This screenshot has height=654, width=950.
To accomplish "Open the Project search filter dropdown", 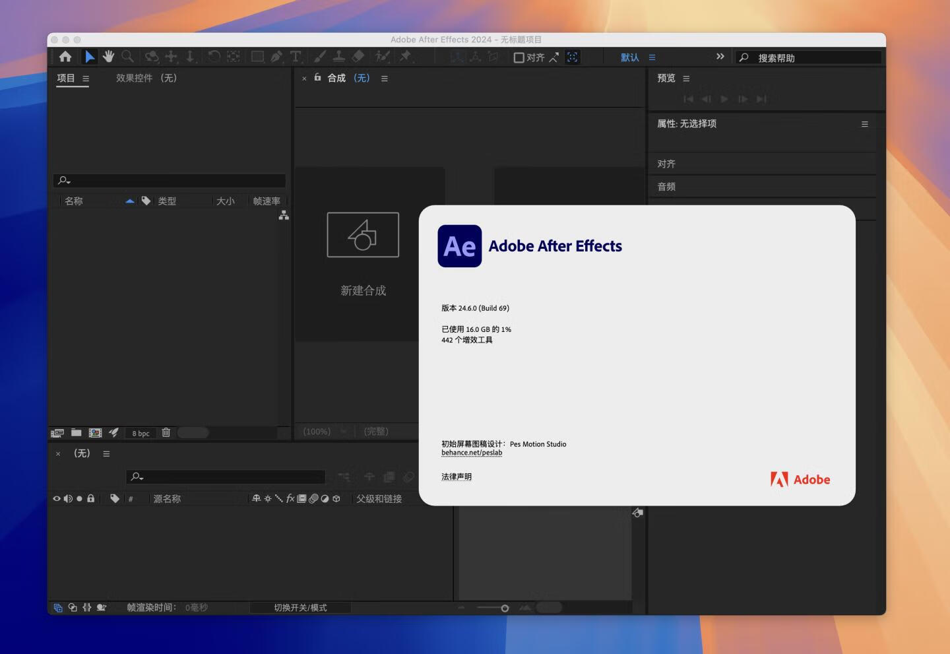I will coord(64,180).
